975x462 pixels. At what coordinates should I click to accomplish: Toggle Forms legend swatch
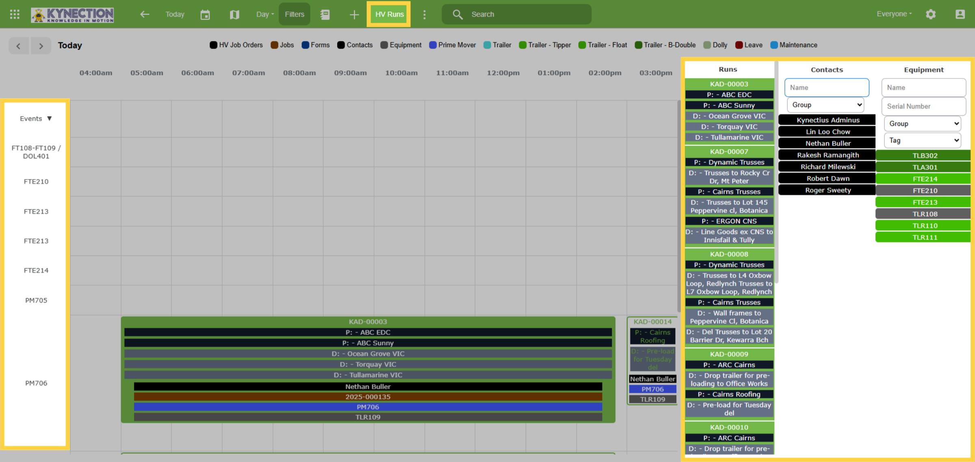(x=305, y=45)
